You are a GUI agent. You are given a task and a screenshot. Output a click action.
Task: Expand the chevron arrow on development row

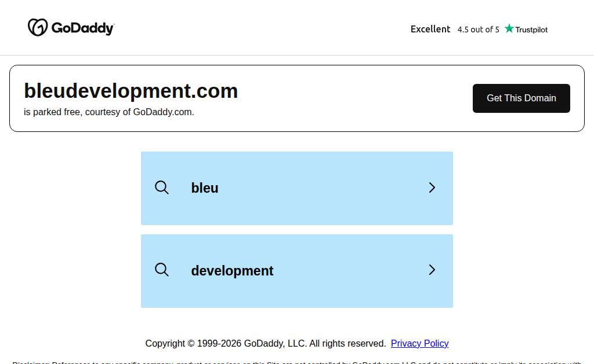432,270
